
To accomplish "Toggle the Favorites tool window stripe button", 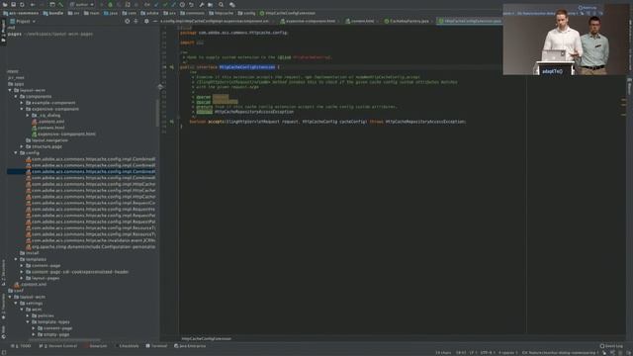I will click(3, 306).
